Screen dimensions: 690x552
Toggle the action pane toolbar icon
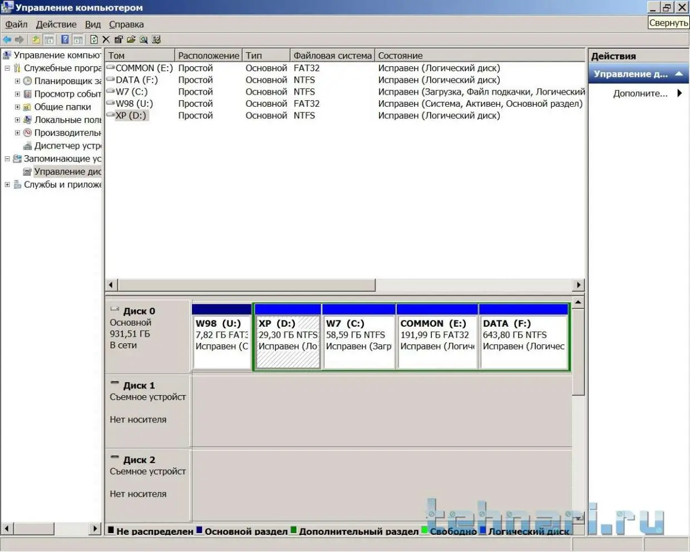tap(78, 40)
